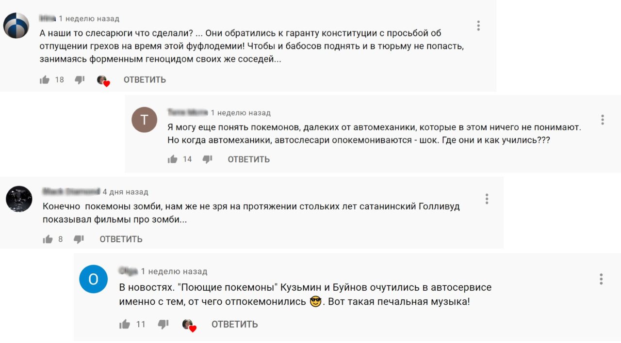Screen dimensions: 621x343
Task: Like the comment with 8 likes
Action: [48, 239]
